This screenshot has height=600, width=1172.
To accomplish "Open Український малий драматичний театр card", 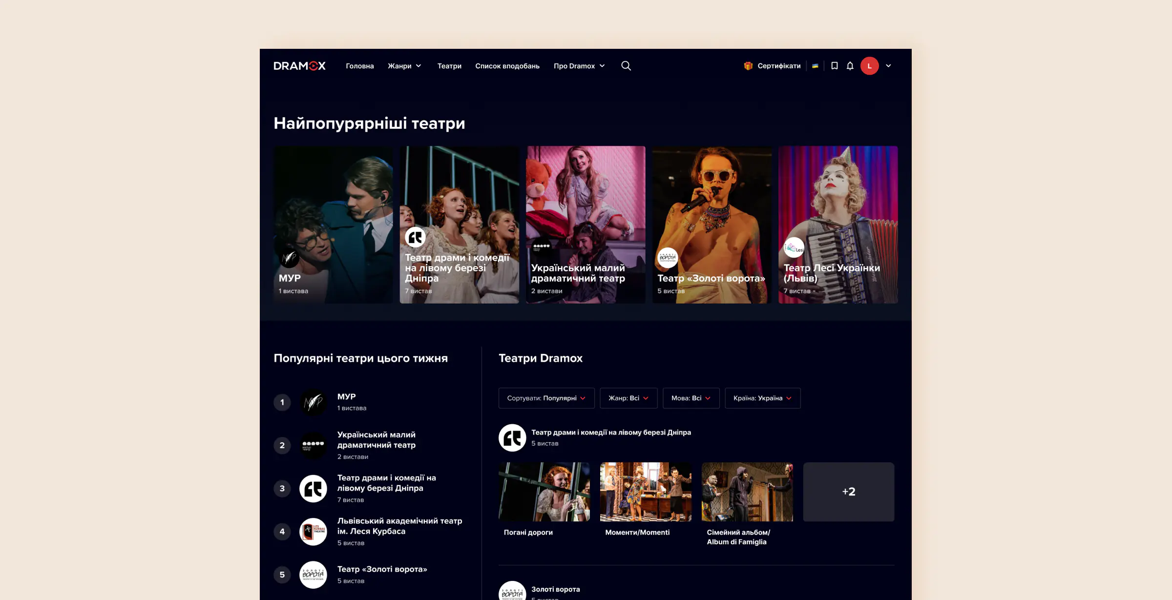I will tap(586, 225).
